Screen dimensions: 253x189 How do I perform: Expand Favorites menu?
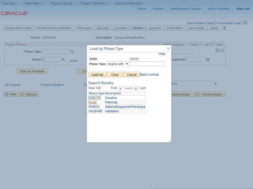point(9,3)
